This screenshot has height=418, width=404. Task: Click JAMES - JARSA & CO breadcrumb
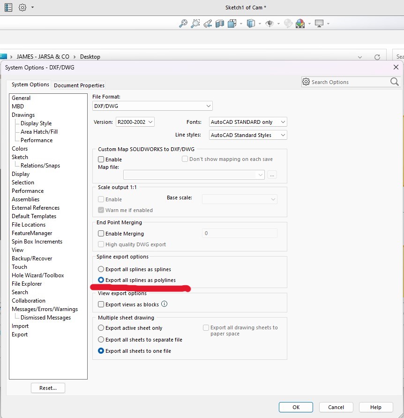click(43, 56)
